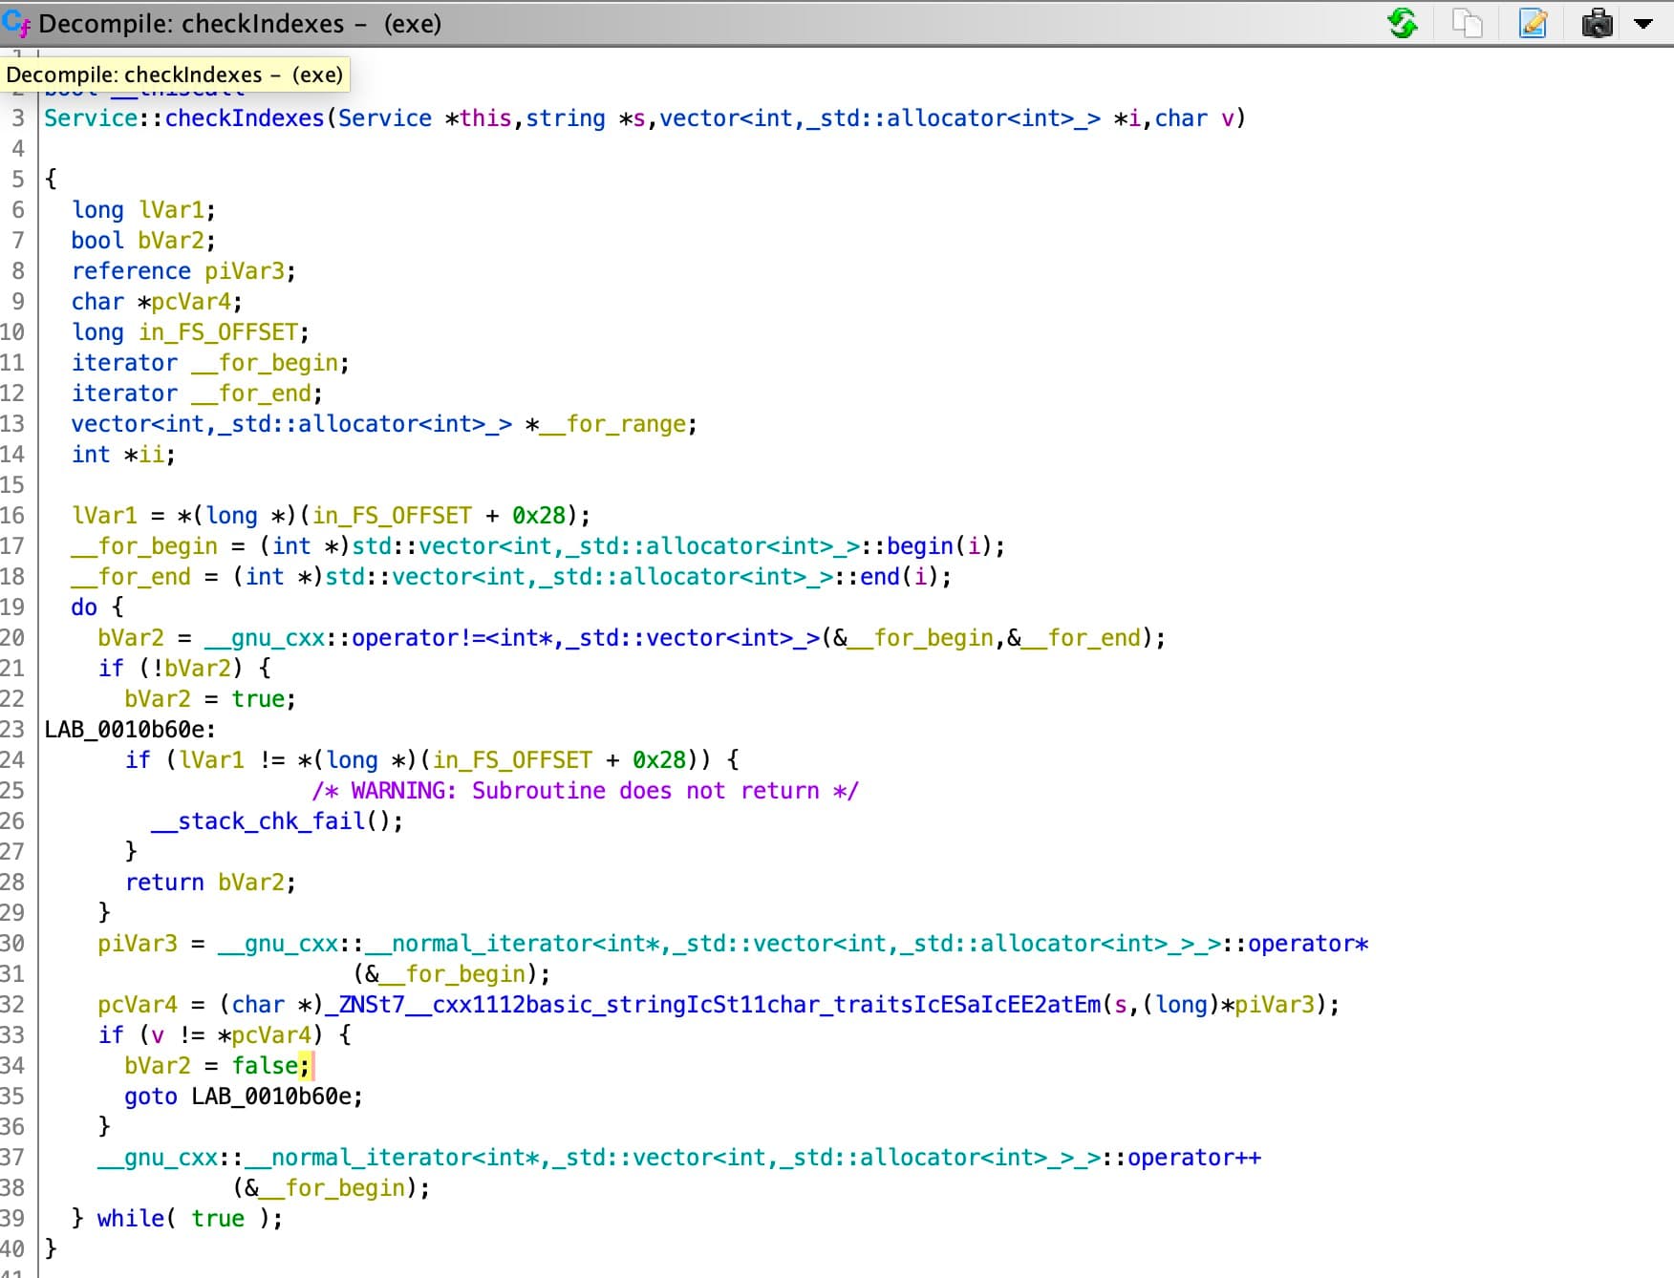Open the decompiler toolbar dropdown arrow
This screenshot has height=1278, width=1674.
coord(1642,24)
